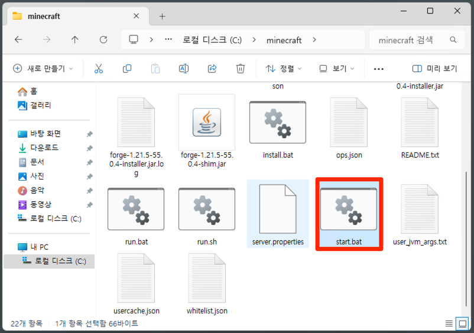Click the search magnifier icon
The image size is (474, 333).
(453, 40)
